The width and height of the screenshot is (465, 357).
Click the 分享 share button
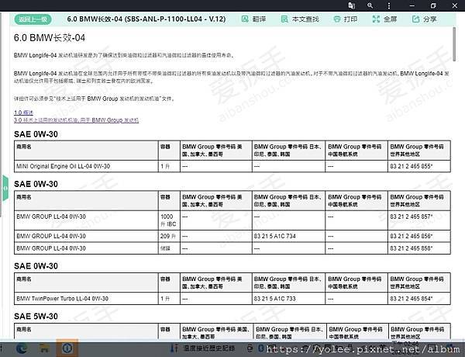pos(424,19)
